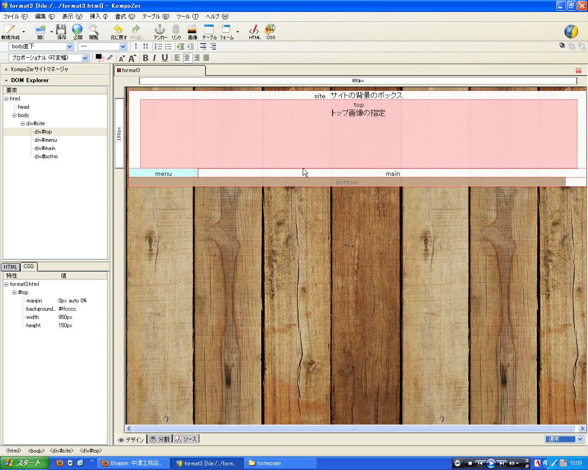Open the 編集 menu
The image size is (588, 470).
tap(45, 17)
